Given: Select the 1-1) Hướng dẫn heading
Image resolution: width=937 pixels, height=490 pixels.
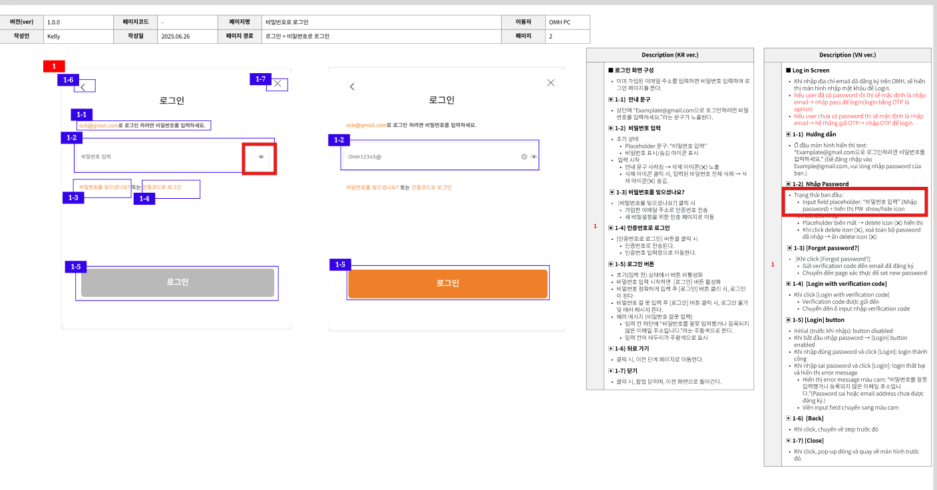Looking at the screenshot, I should click(811, 134).
